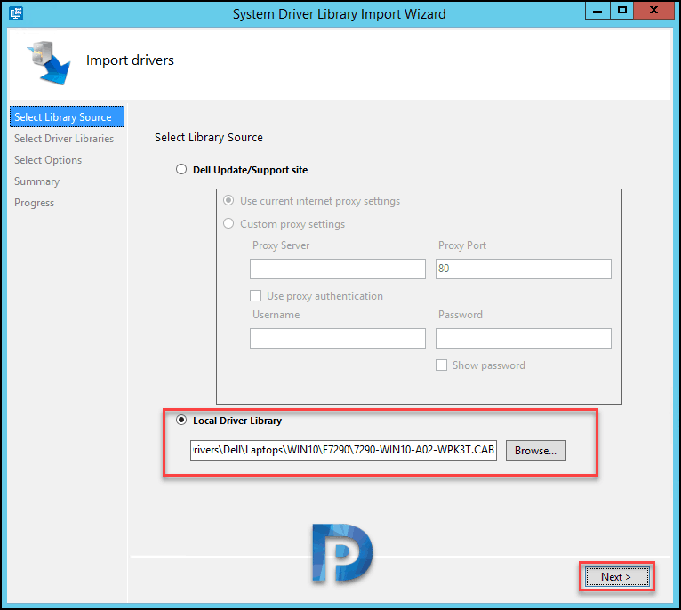
Task: Minimize the Import Wizard window
Action: (x=597, y=11)
